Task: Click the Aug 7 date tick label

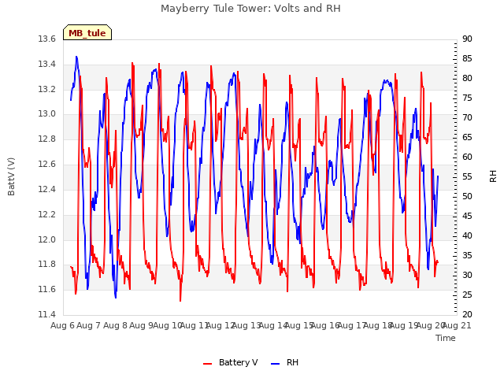Action: coord(88,325)
